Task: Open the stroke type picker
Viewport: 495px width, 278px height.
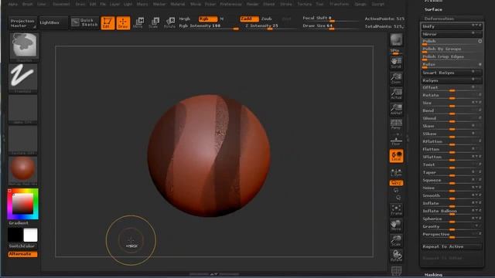Action: 23,78
